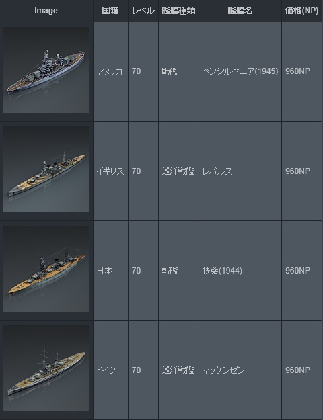323x420 pixels.
Task: Select 巡洋戦艦 type in マッケンゼン row
Action: tap(178, 370)
